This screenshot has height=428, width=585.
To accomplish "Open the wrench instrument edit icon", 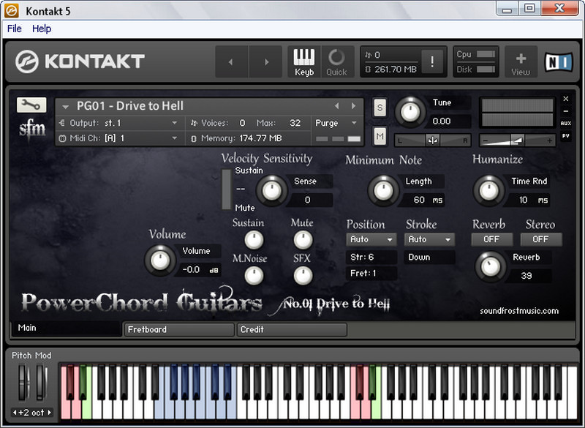I will 31,105.
